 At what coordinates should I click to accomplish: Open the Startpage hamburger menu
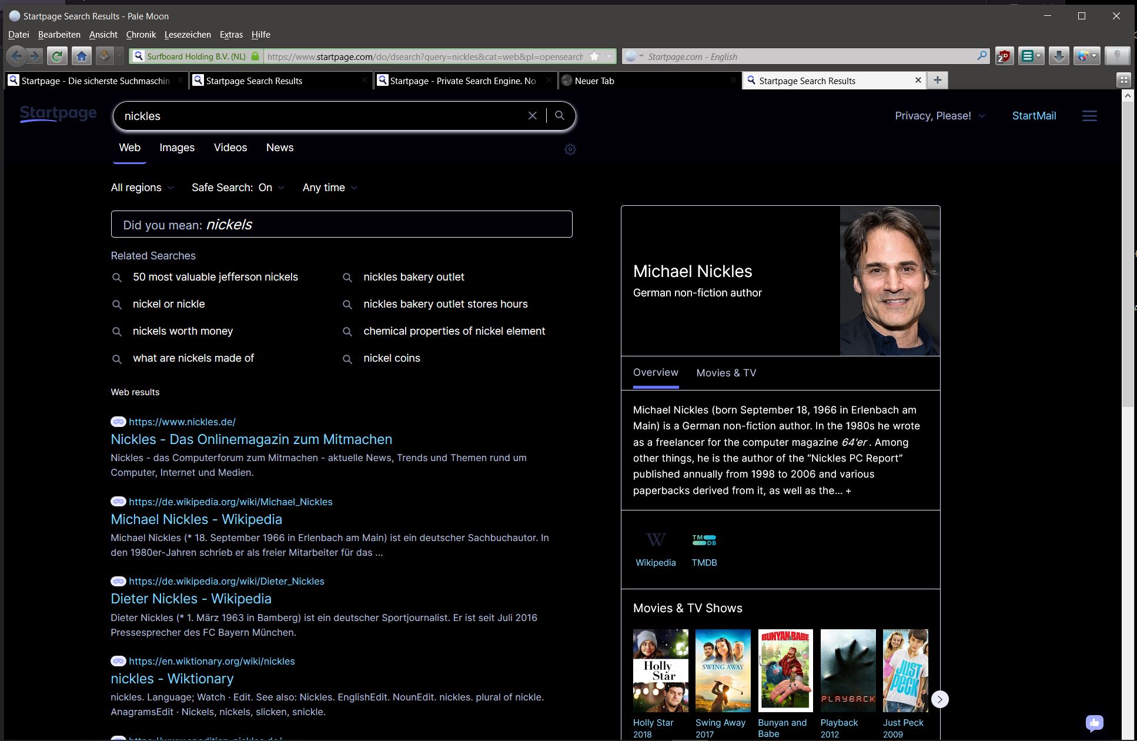coord(1089,116)
